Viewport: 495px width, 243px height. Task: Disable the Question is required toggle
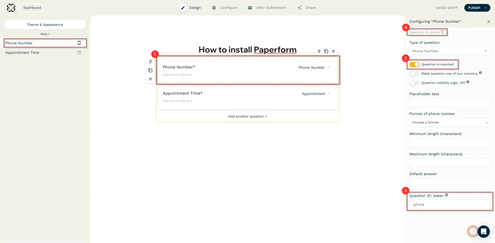tap(414, 64)
